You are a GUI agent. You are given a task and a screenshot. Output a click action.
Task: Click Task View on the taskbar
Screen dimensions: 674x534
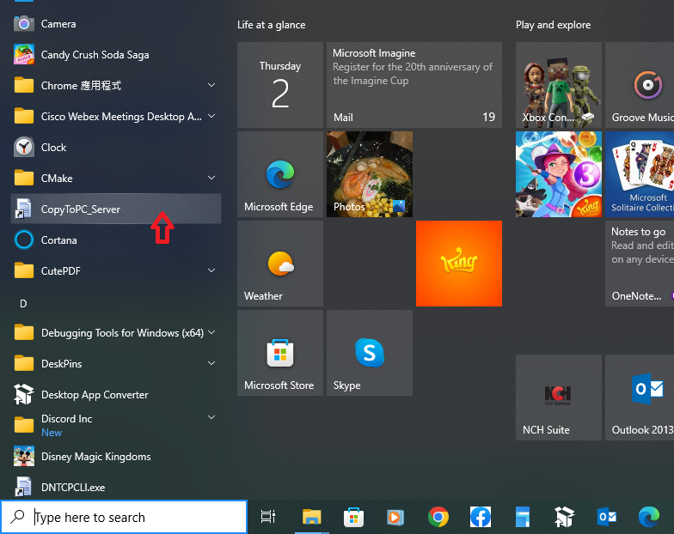click(x=268, y=517)
